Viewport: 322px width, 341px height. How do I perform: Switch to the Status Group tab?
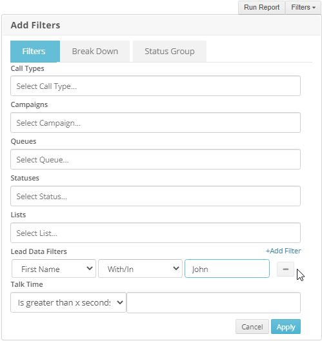click(170, 52)
